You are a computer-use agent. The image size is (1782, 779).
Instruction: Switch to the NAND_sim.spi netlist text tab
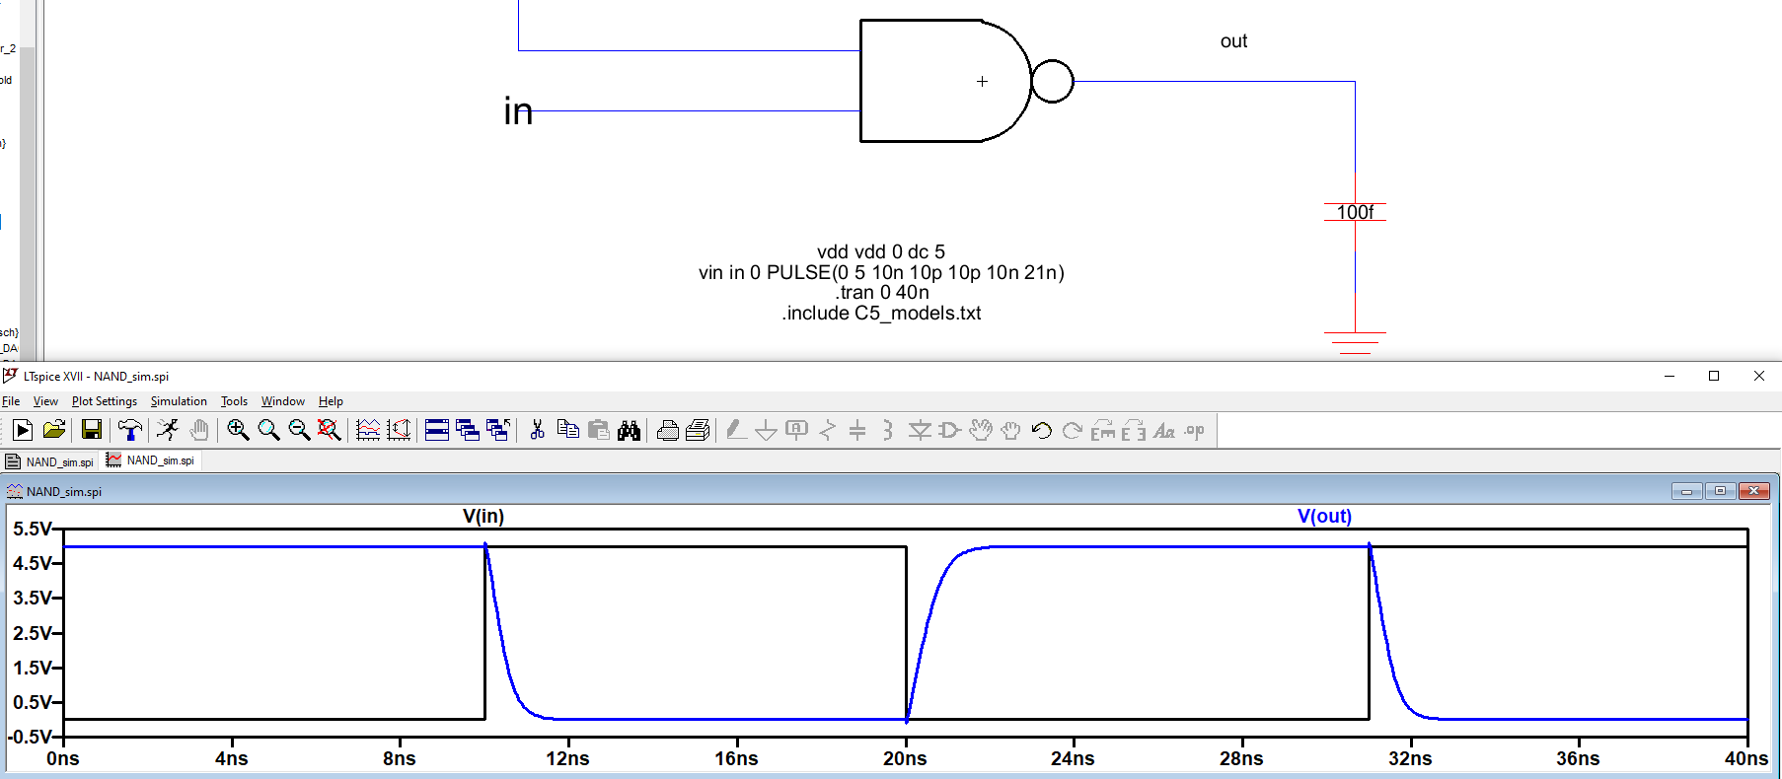tap(50, 461)
